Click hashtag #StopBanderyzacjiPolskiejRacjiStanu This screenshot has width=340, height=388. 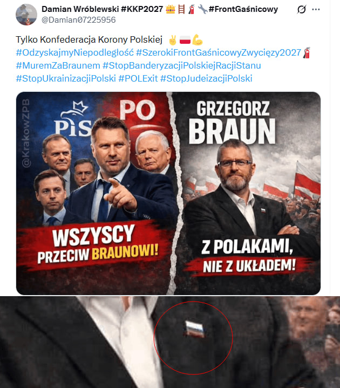pos(182,65)
